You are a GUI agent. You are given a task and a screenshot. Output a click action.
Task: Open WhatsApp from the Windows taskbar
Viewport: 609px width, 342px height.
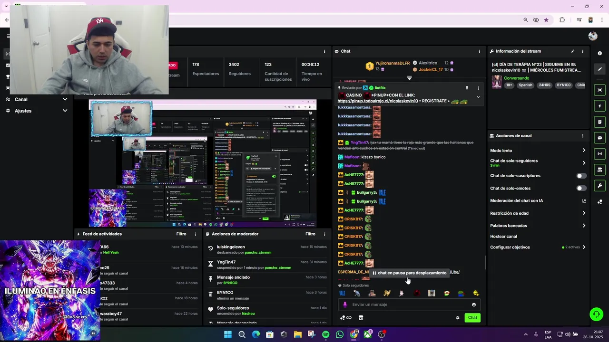(339, 334)
